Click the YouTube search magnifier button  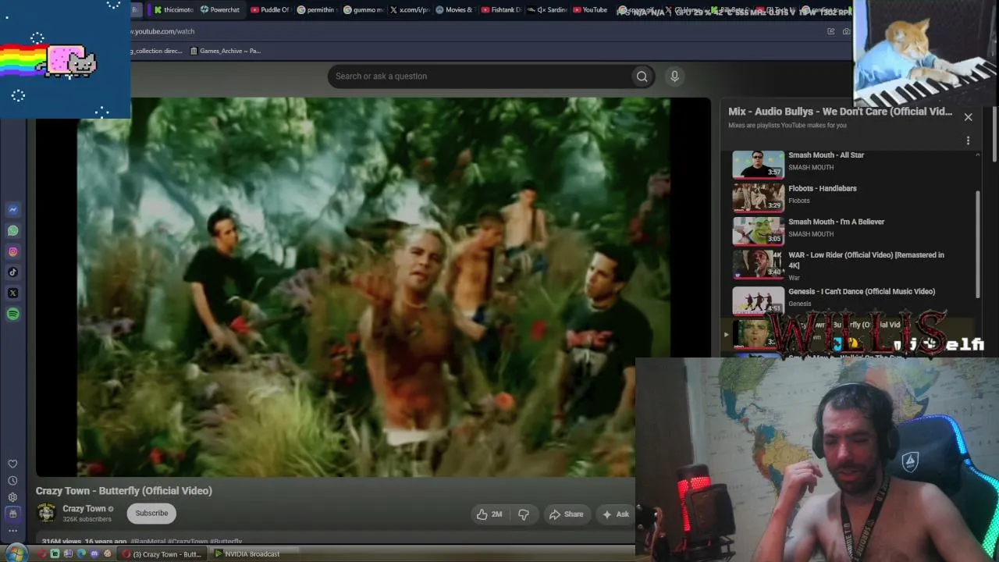pyautogui.click(x=642, y=76)
